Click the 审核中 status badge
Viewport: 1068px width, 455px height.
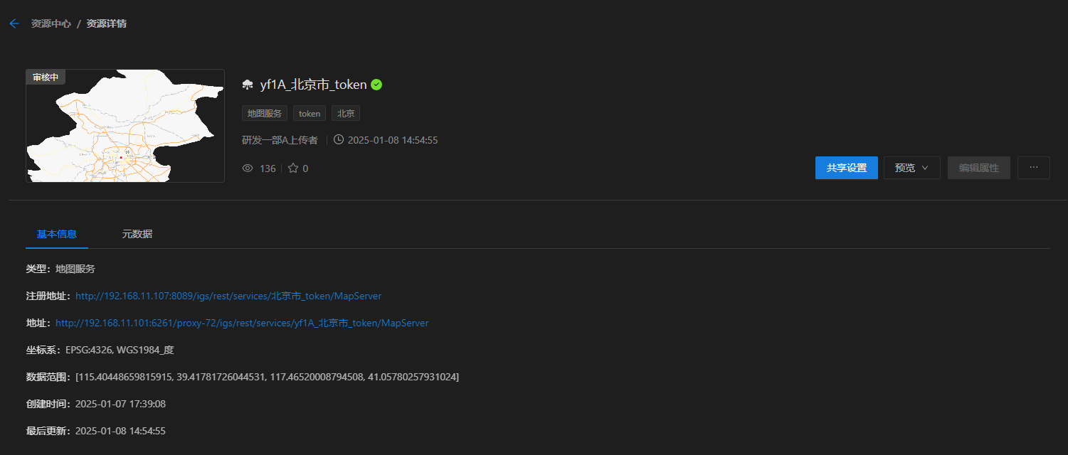click(x=46, y=77)
